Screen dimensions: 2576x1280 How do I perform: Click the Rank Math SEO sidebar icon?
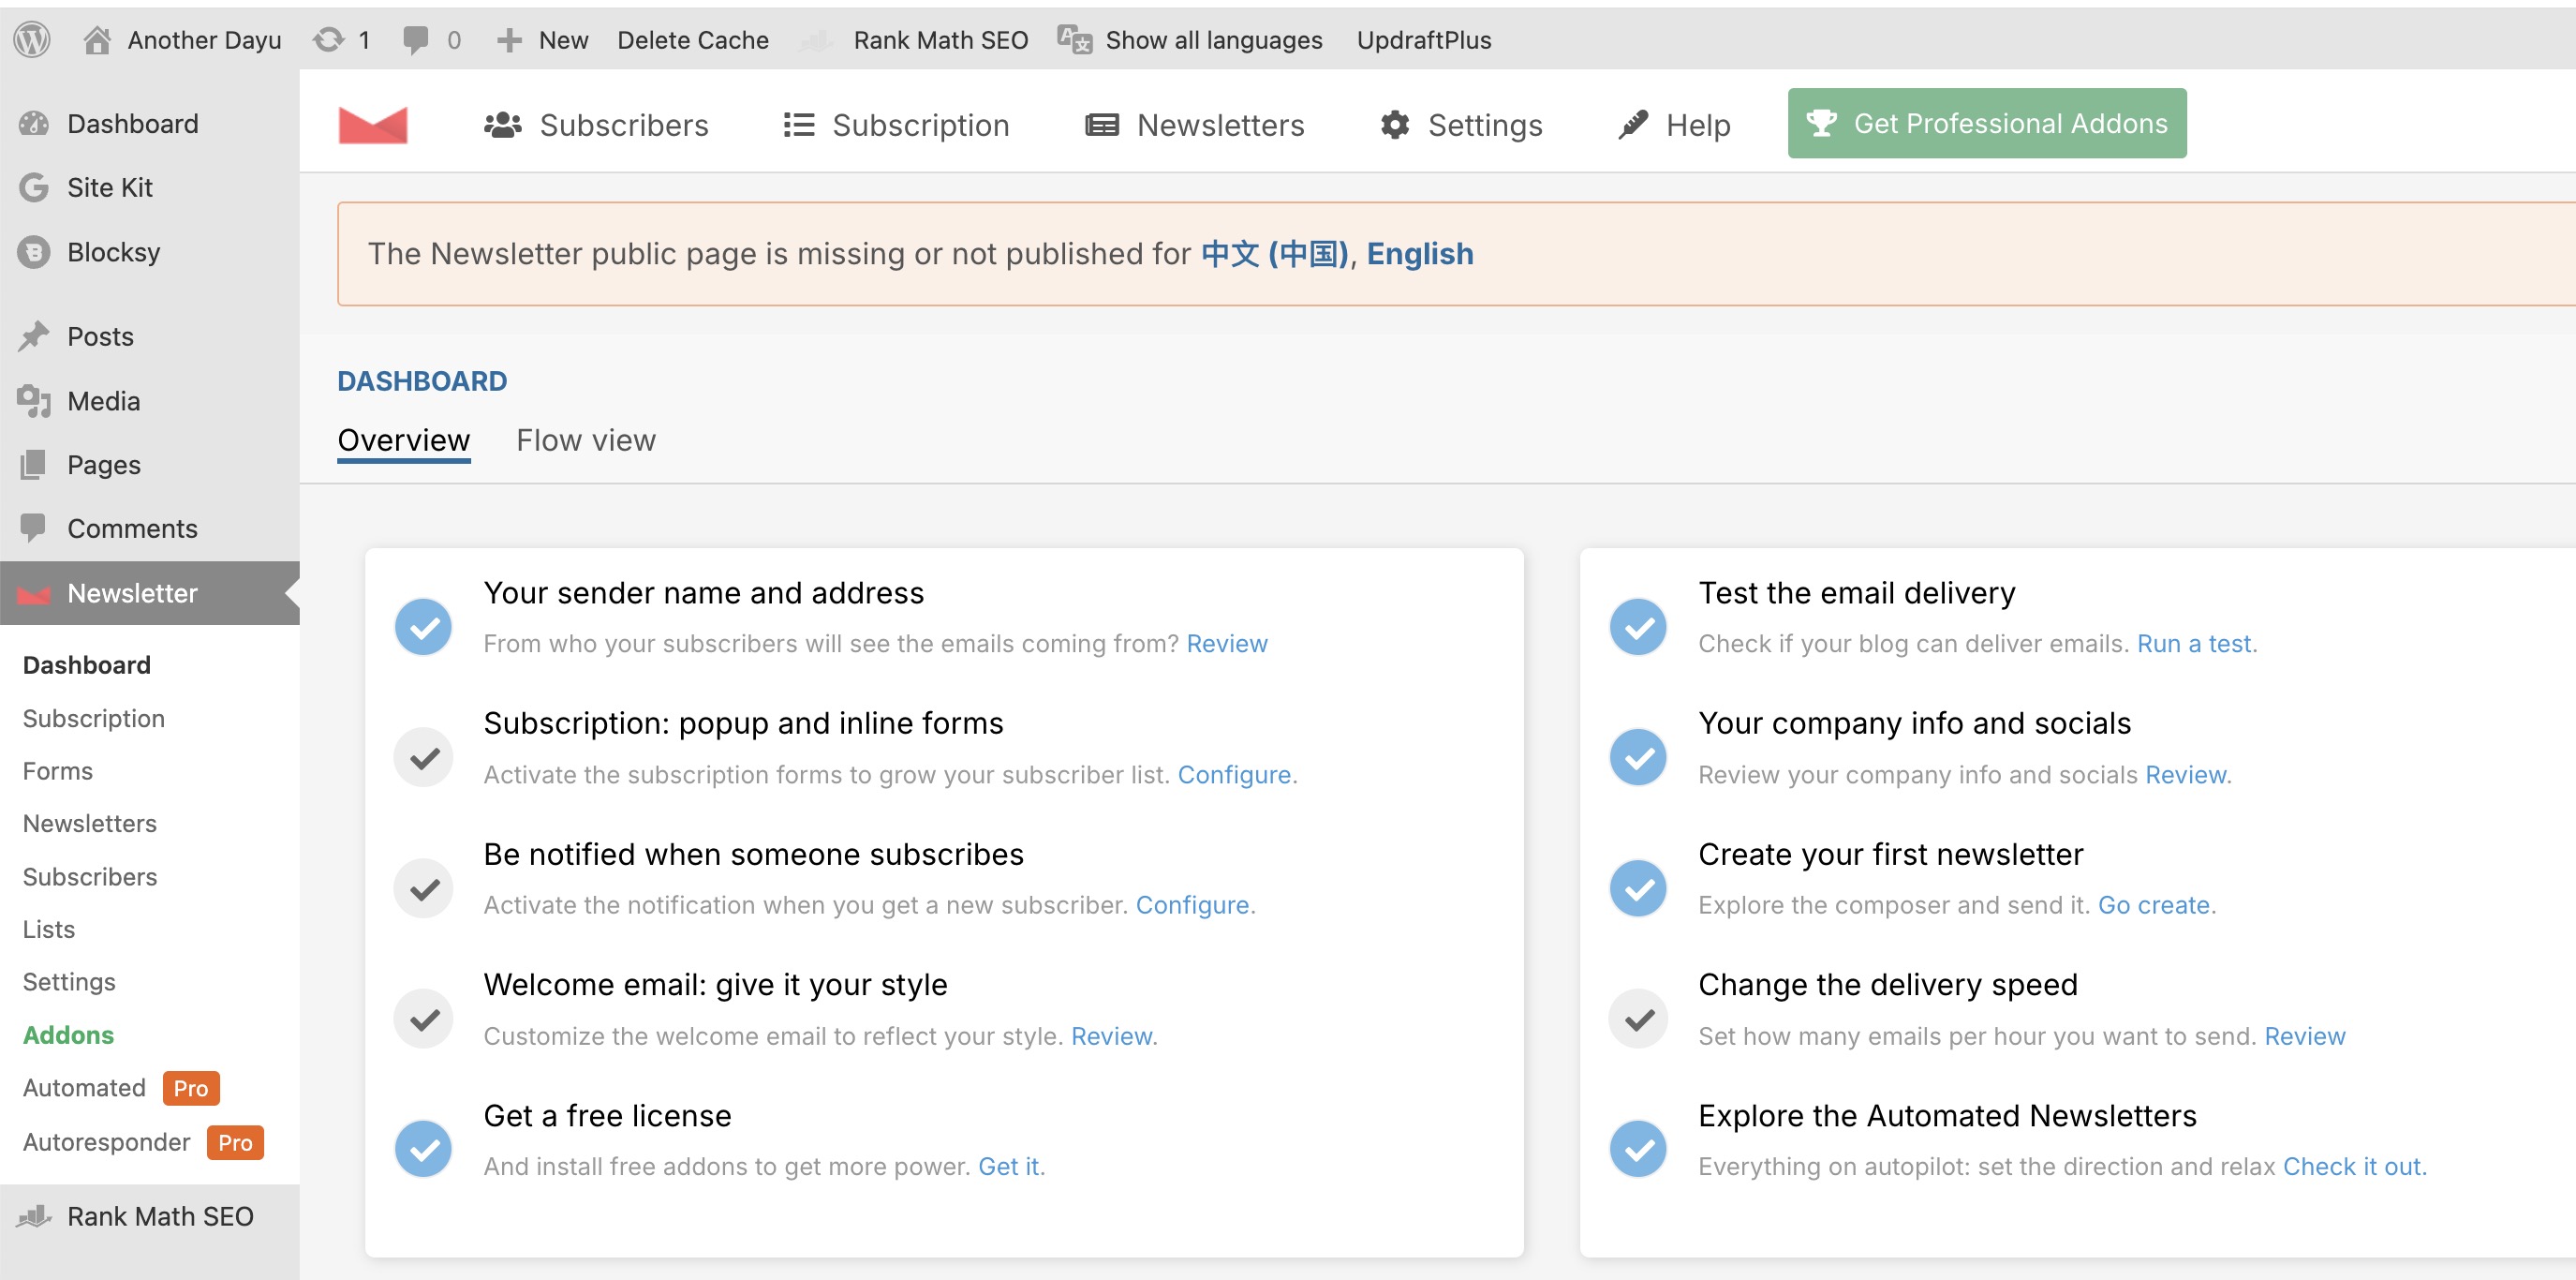[34, 1216]
